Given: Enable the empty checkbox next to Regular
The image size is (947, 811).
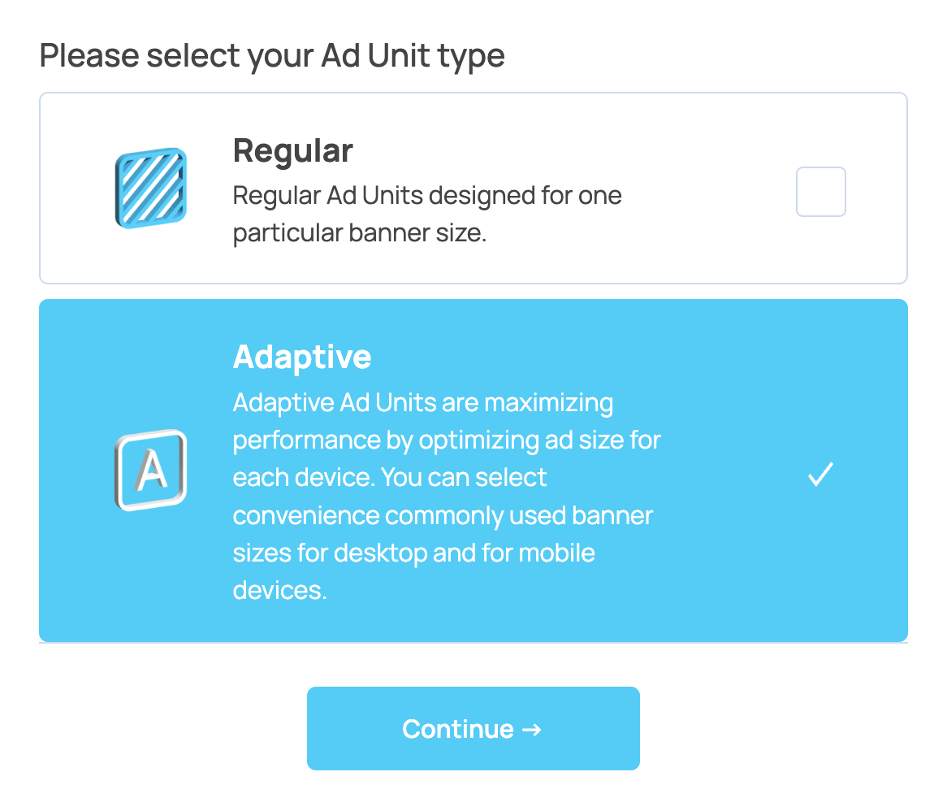Looking at the screenshot, I should (x=820, y=191).
